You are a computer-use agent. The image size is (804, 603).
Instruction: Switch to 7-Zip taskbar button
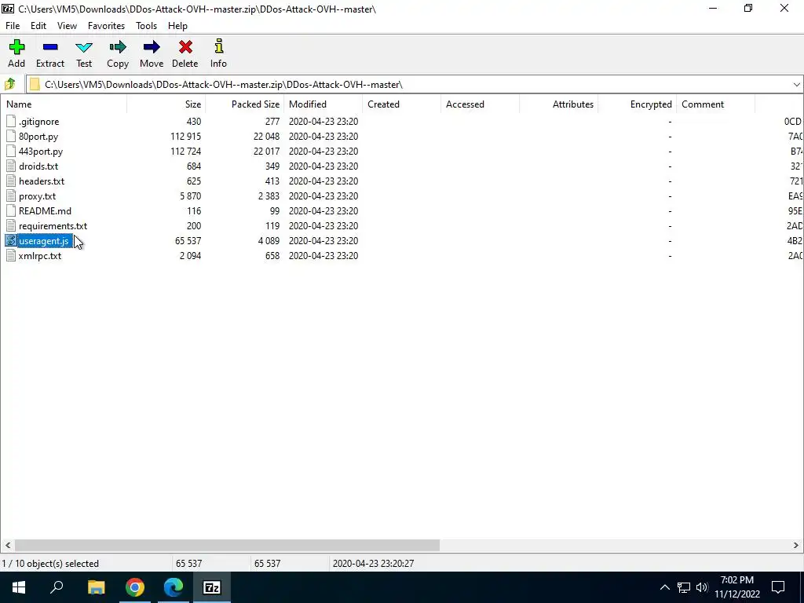pyautogui.click(x=212, y=587)
